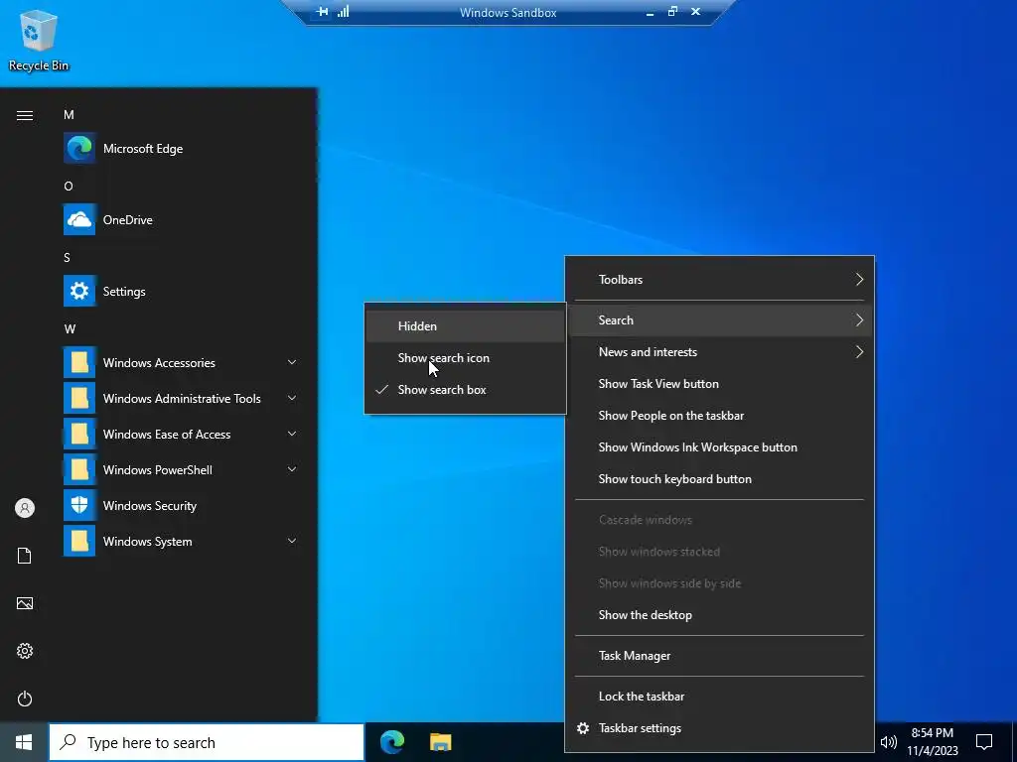Open the Toolbars submenu
The height and width of the screenshot is (762, 1017).
[719, 279]
